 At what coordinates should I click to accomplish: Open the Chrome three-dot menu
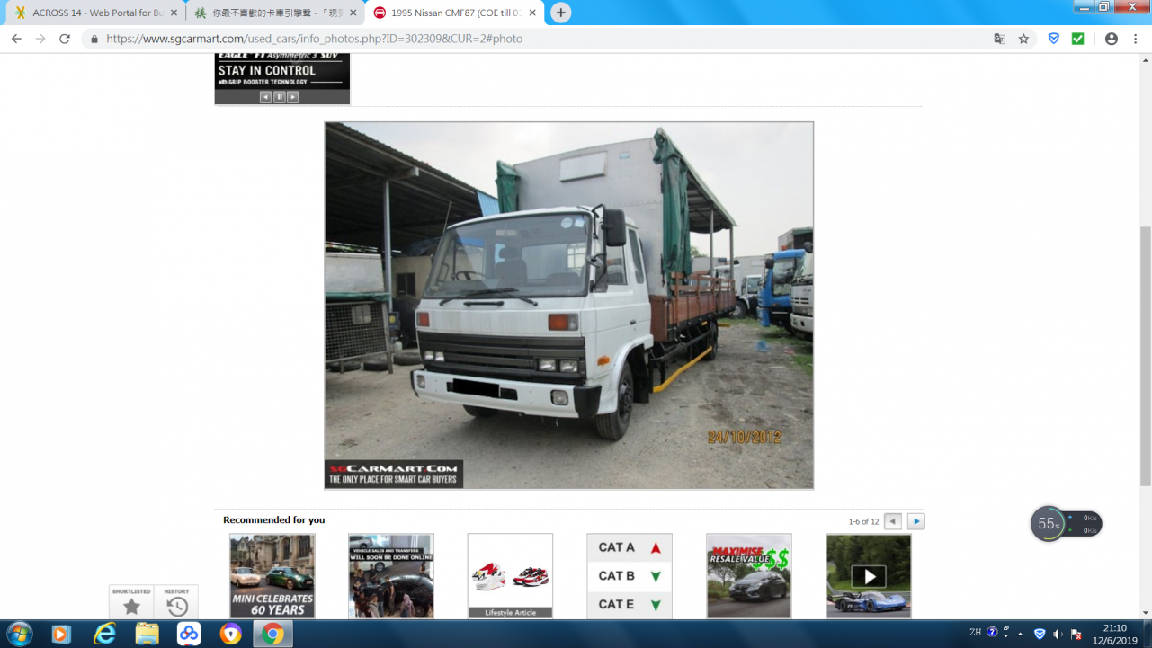[x=1136, y=39]
